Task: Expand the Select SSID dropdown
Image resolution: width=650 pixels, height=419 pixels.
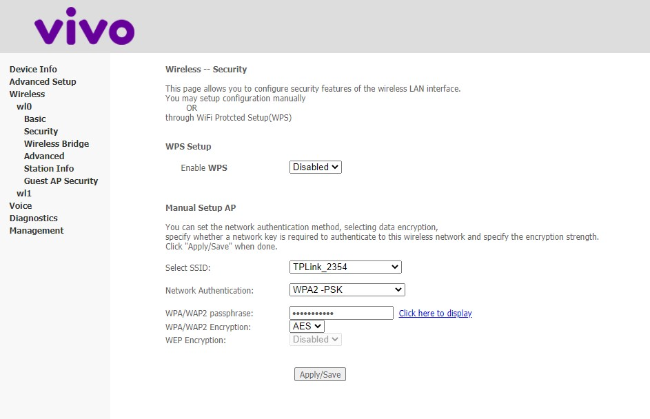Action: click(345, 267)
